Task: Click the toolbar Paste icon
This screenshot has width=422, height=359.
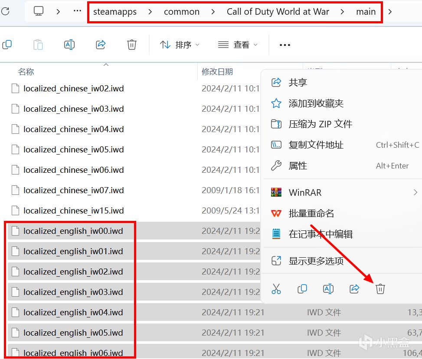Action: point(38,45)
